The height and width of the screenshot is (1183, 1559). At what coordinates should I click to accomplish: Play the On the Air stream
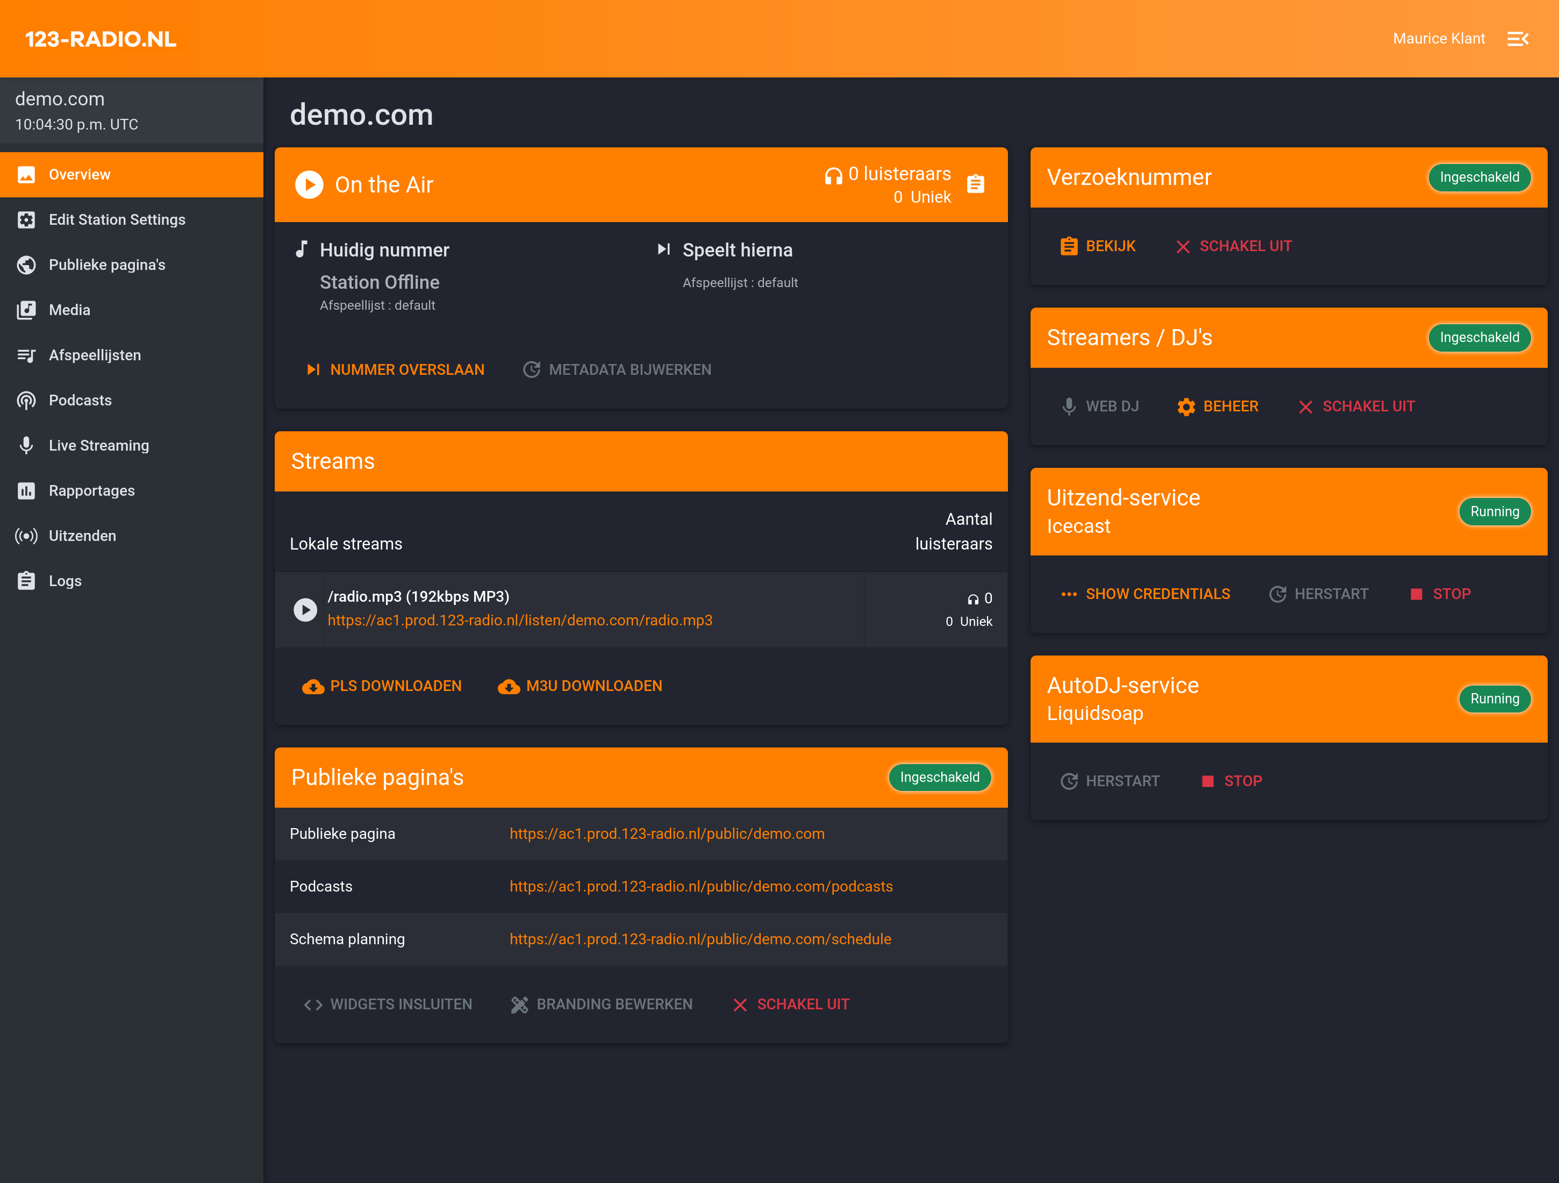[309, 185]
